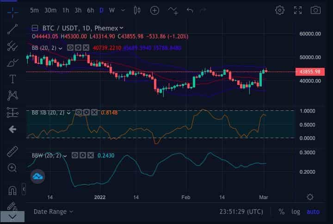
Task: Switch to the 1h timeframe
Action: tap(66, 10)
